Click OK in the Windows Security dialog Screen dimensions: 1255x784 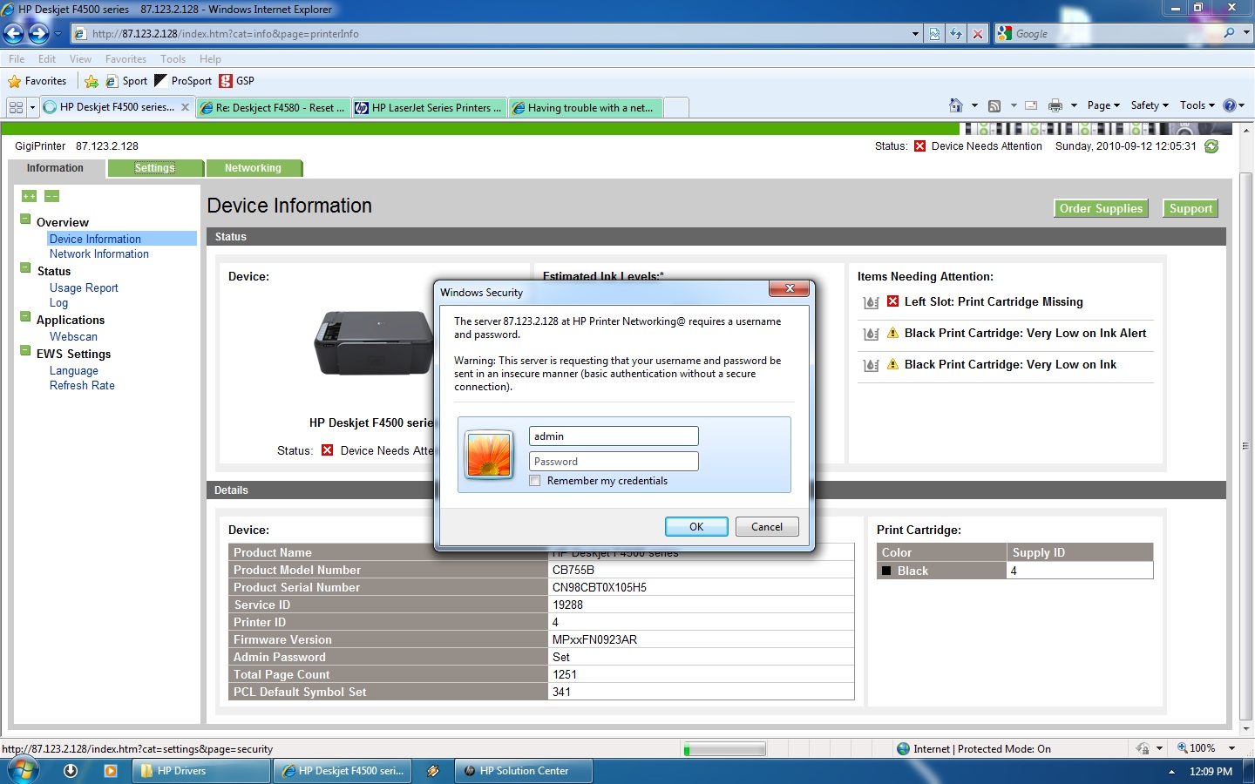[x=696, y=526]
